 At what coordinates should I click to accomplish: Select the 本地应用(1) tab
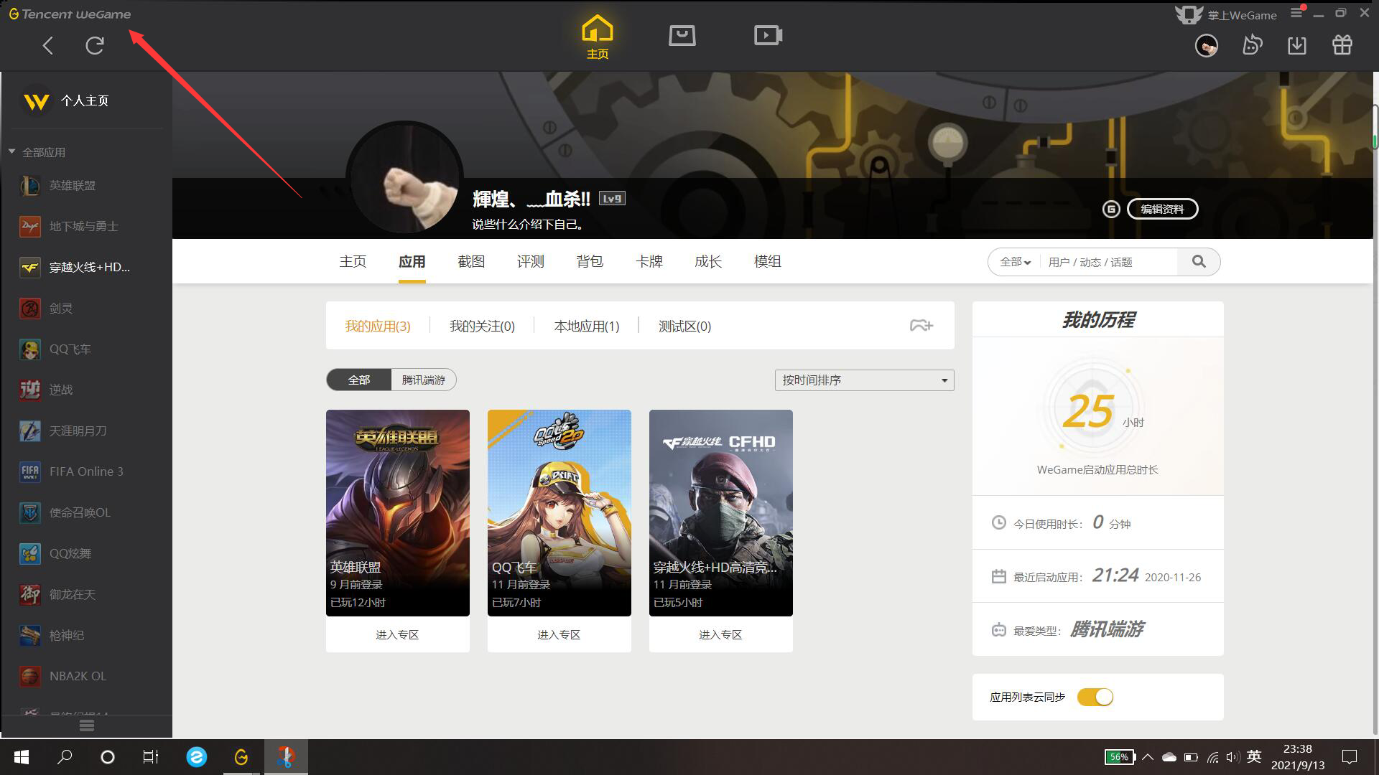[587, 327]
